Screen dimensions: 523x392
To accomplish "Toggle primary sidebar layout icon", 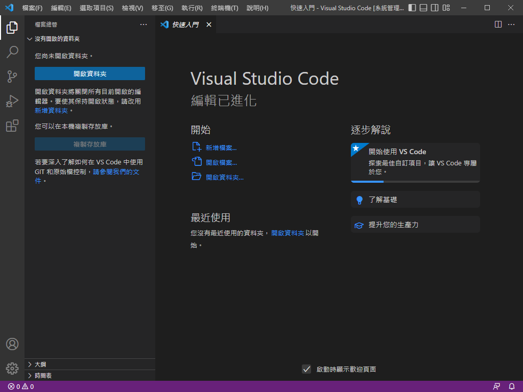I will [x=412, y=8].
